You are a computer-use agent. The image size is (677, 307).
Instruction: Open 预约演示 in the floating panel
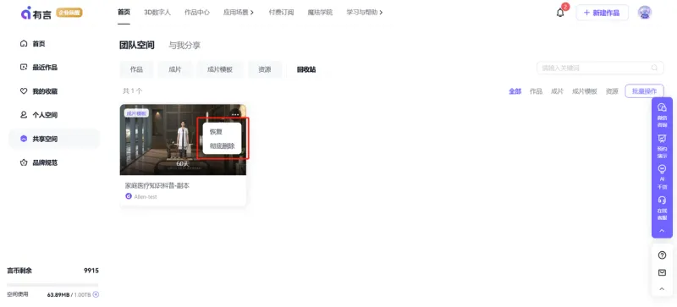coord(662,146)
